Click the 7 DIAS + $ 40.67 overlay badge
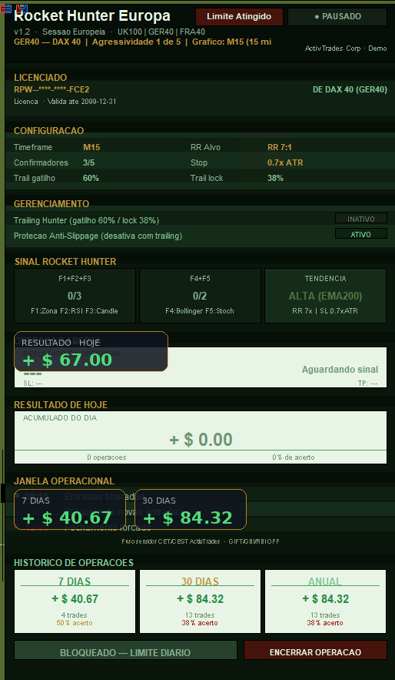Screen dimensions: 395x680 [70, 510]
